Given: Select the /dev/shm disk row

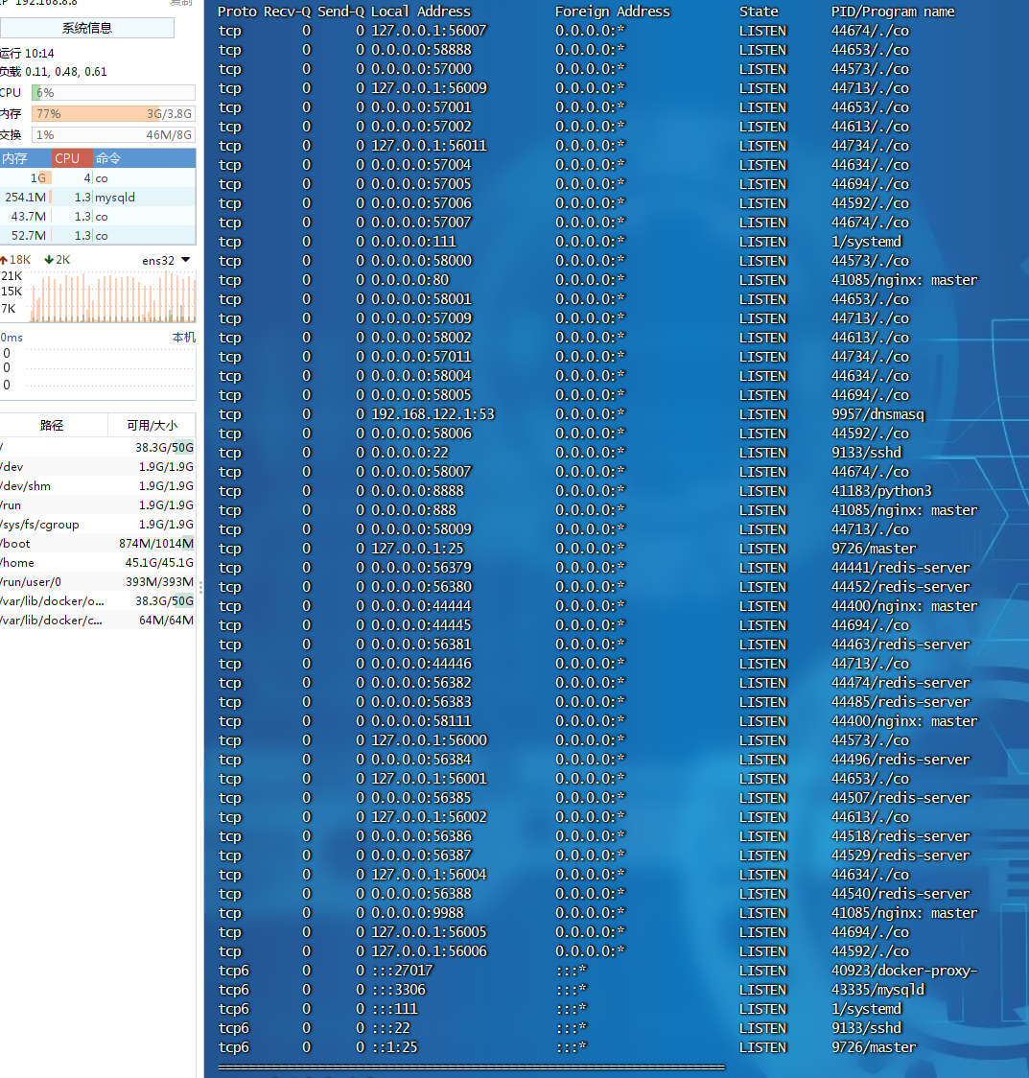Looking at the screenshot, I should (x=98, y=486).
